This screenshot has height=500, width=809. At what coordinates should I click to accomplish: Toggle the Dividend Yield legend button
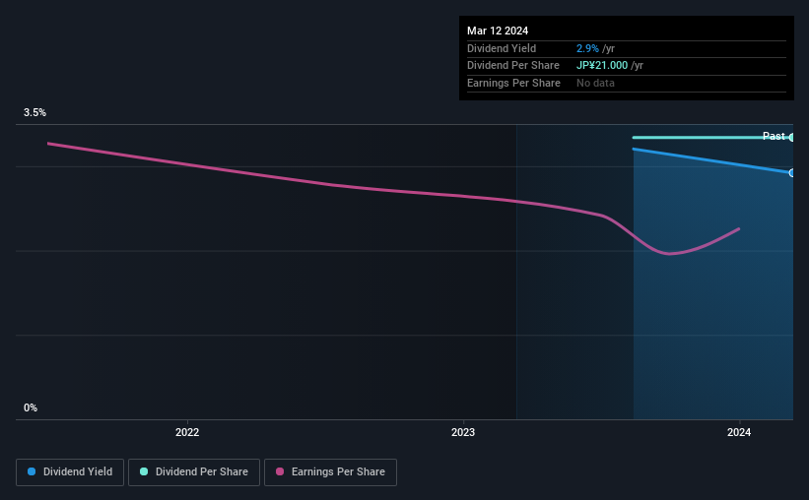click(69, 472)
